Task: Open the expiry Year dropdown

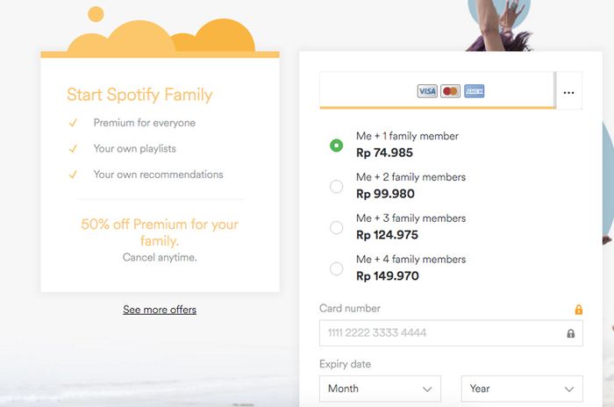Action: 522,389
